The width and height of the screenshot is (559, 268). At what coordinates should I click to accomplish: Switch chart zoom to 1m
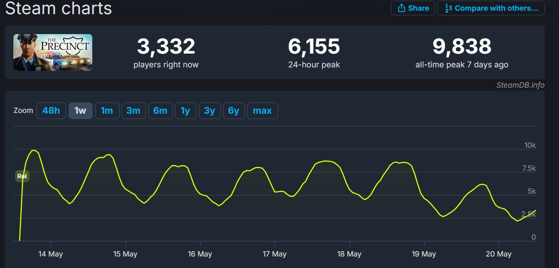click(107, 111)
